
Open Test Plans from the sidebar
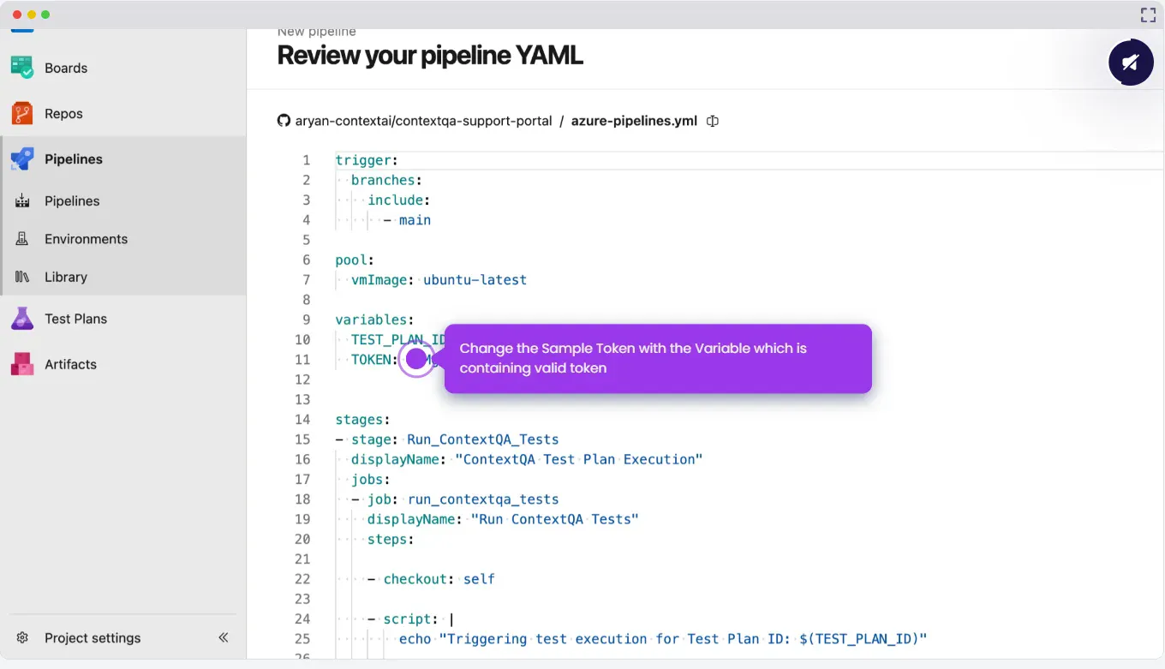tap(75, 319)
